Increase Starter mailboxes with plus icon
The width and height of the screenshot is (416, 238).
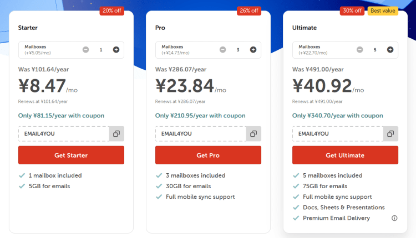(116, 49)
